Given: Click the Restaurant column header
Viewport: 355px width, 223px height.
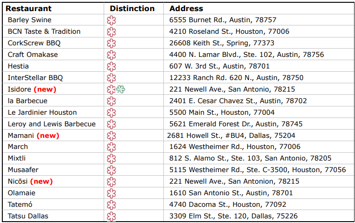Looking at the screenshot, I should (29, 8).
